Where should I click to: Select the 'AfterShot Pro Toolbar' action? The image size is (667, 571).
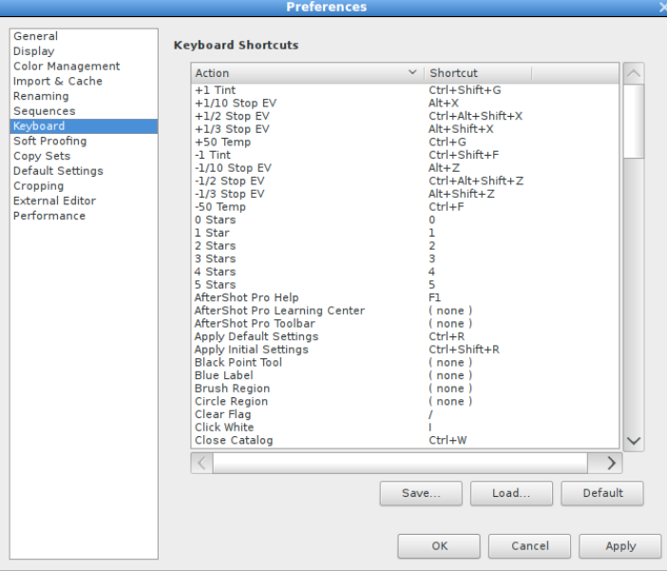tap(406, 324)
